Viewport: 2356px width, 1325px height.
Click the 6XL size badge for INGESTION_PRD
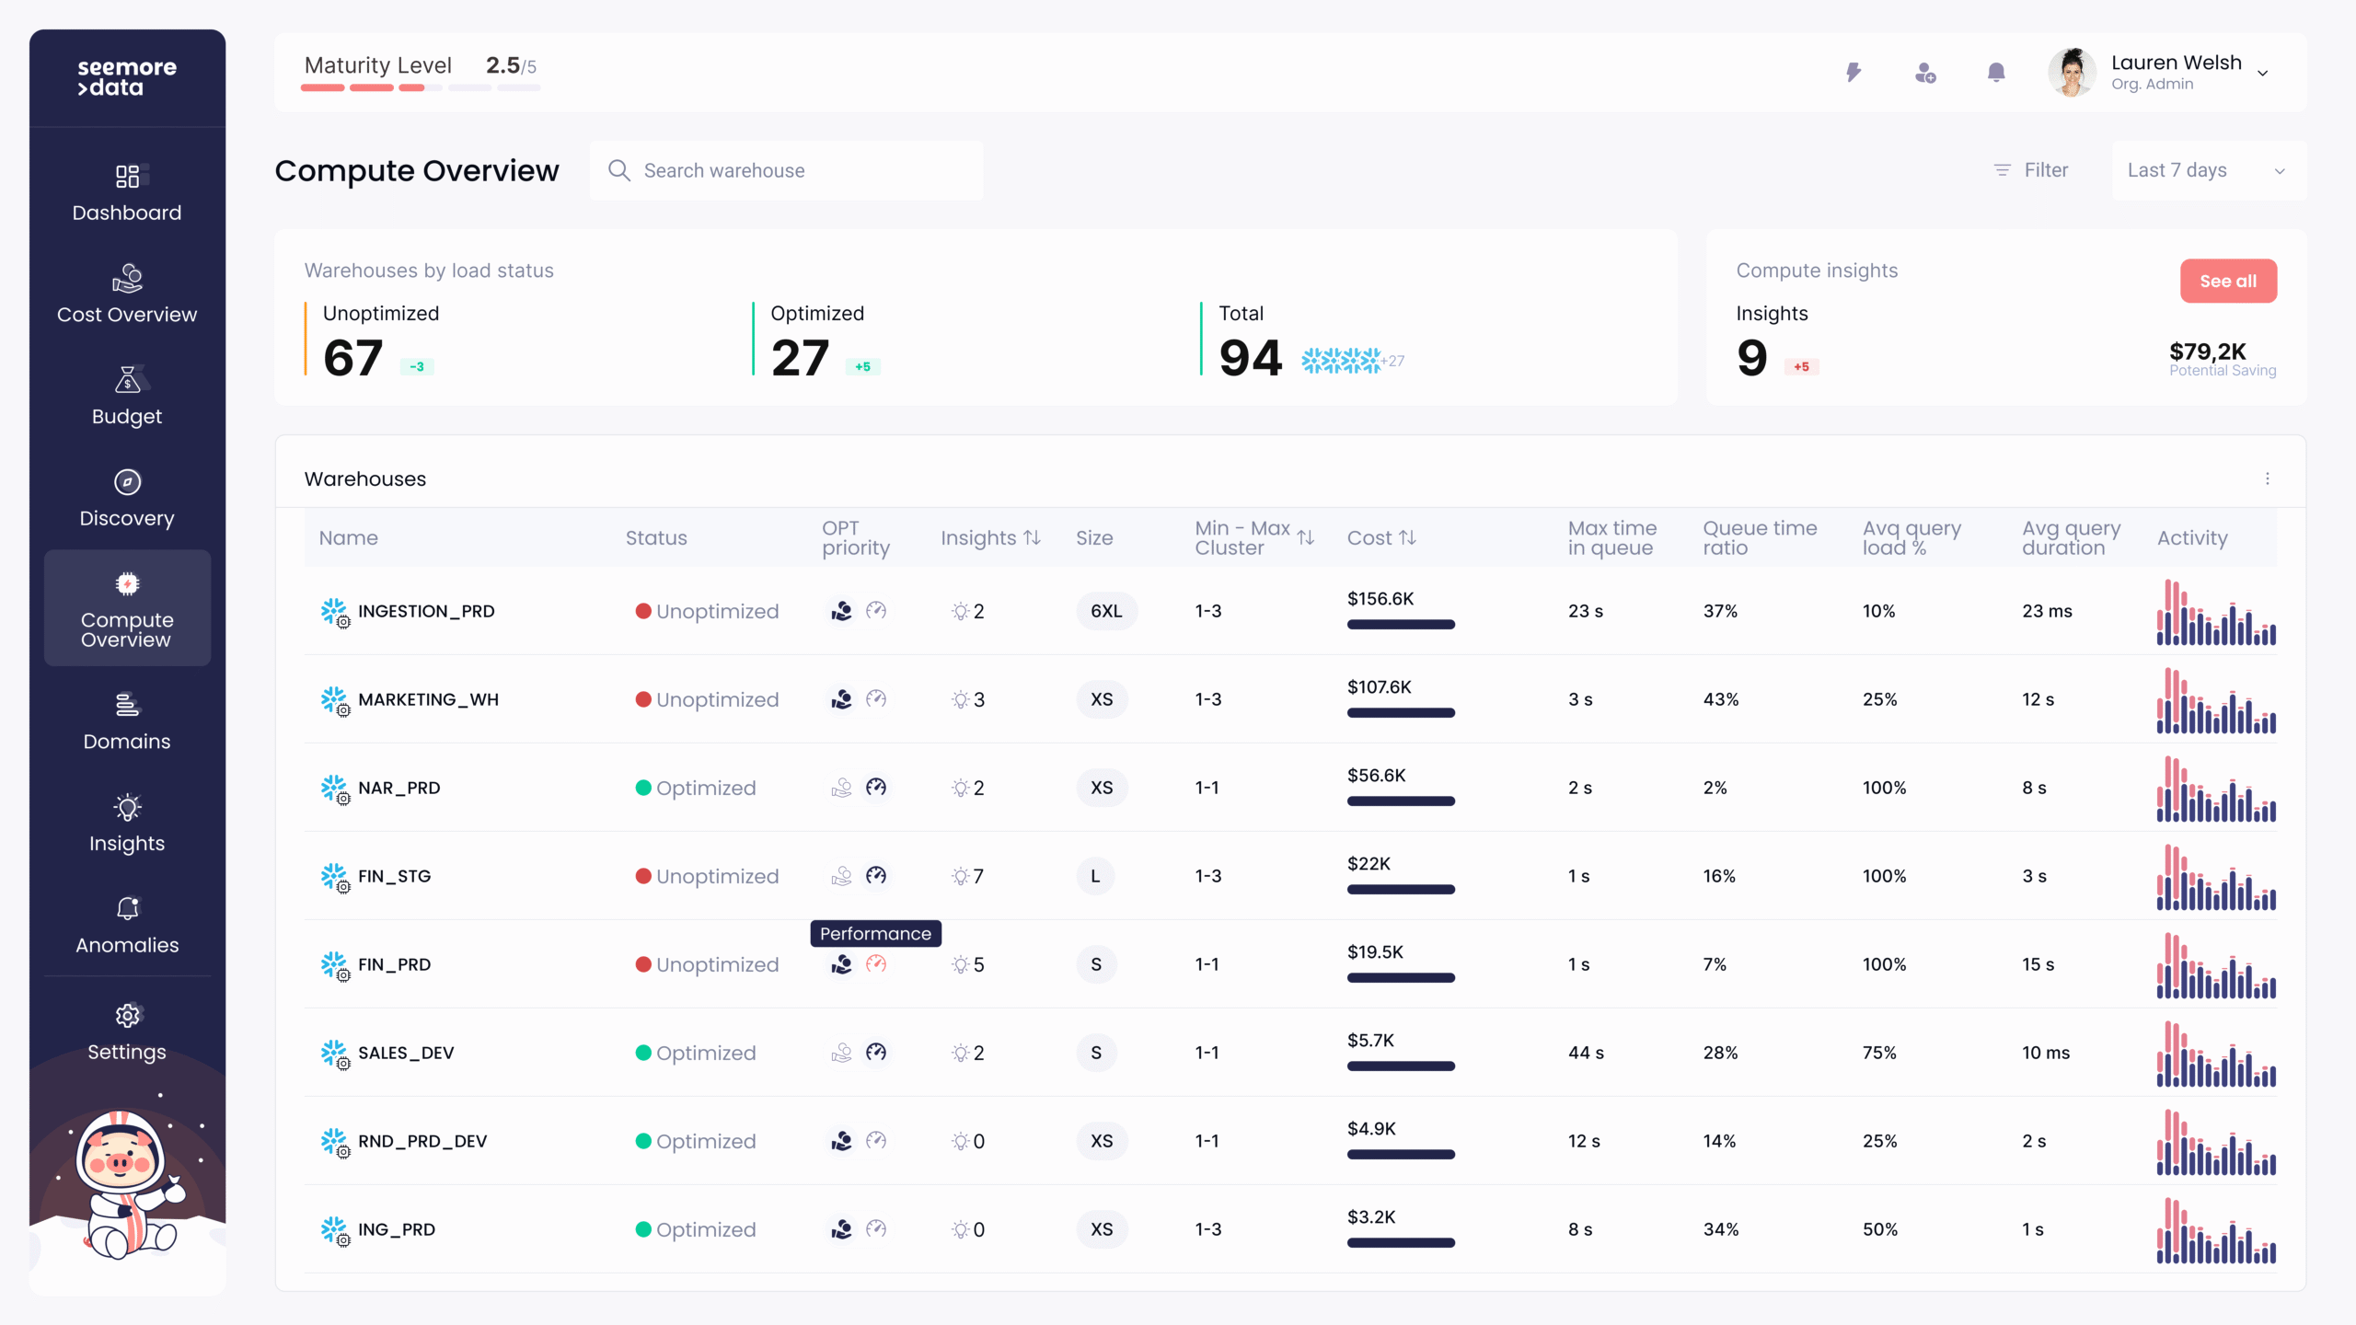(1106, 611)
